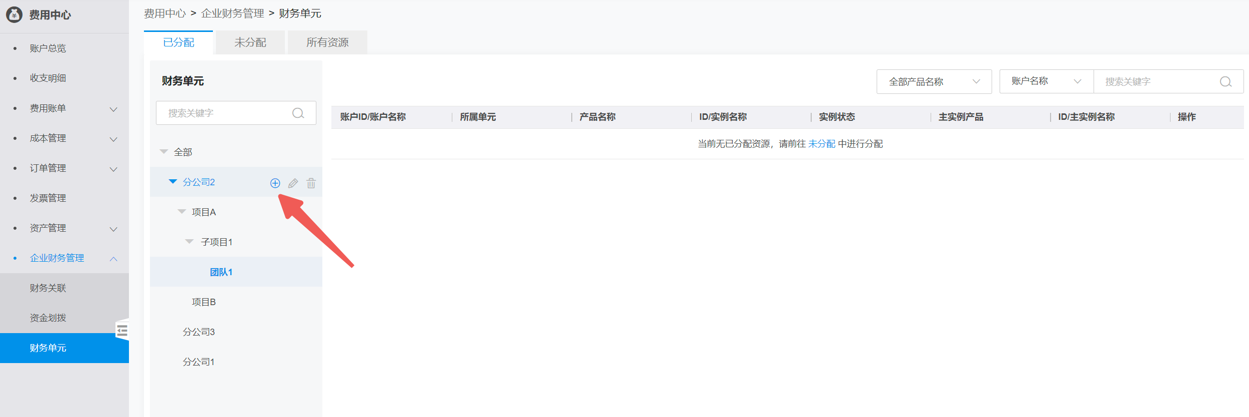Switch to the 未分配 tab
The image size is (1249, 417).
point(250,42)
